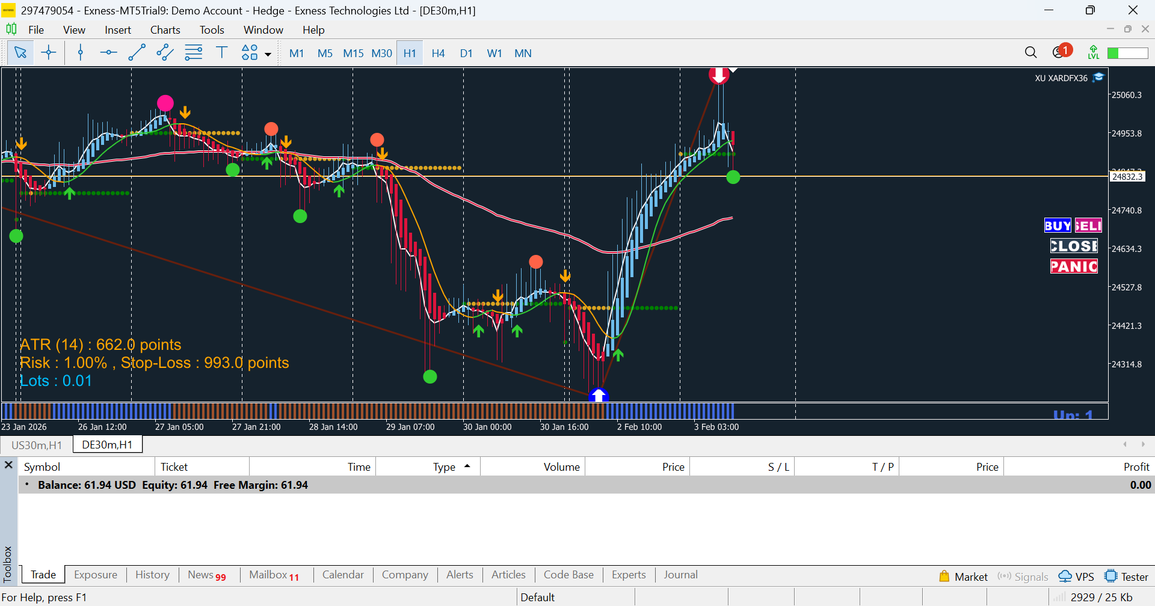The width and height of the screenshot is (1155, 606).
Task: Collapse the Toolbox panel with X
Action: coord(8,465)
